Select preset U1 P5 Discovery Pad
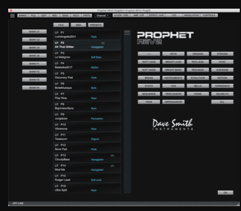This screenshot has height=211, width=241. point(87,76)
